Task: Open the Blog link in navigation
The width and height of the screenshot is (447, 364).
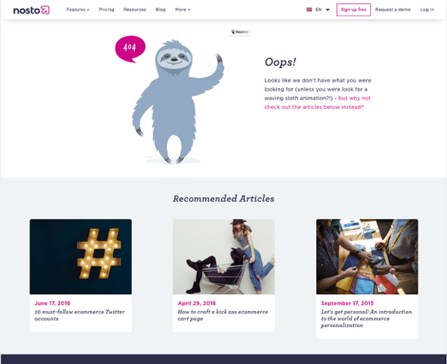Action: tap(161, 10)
